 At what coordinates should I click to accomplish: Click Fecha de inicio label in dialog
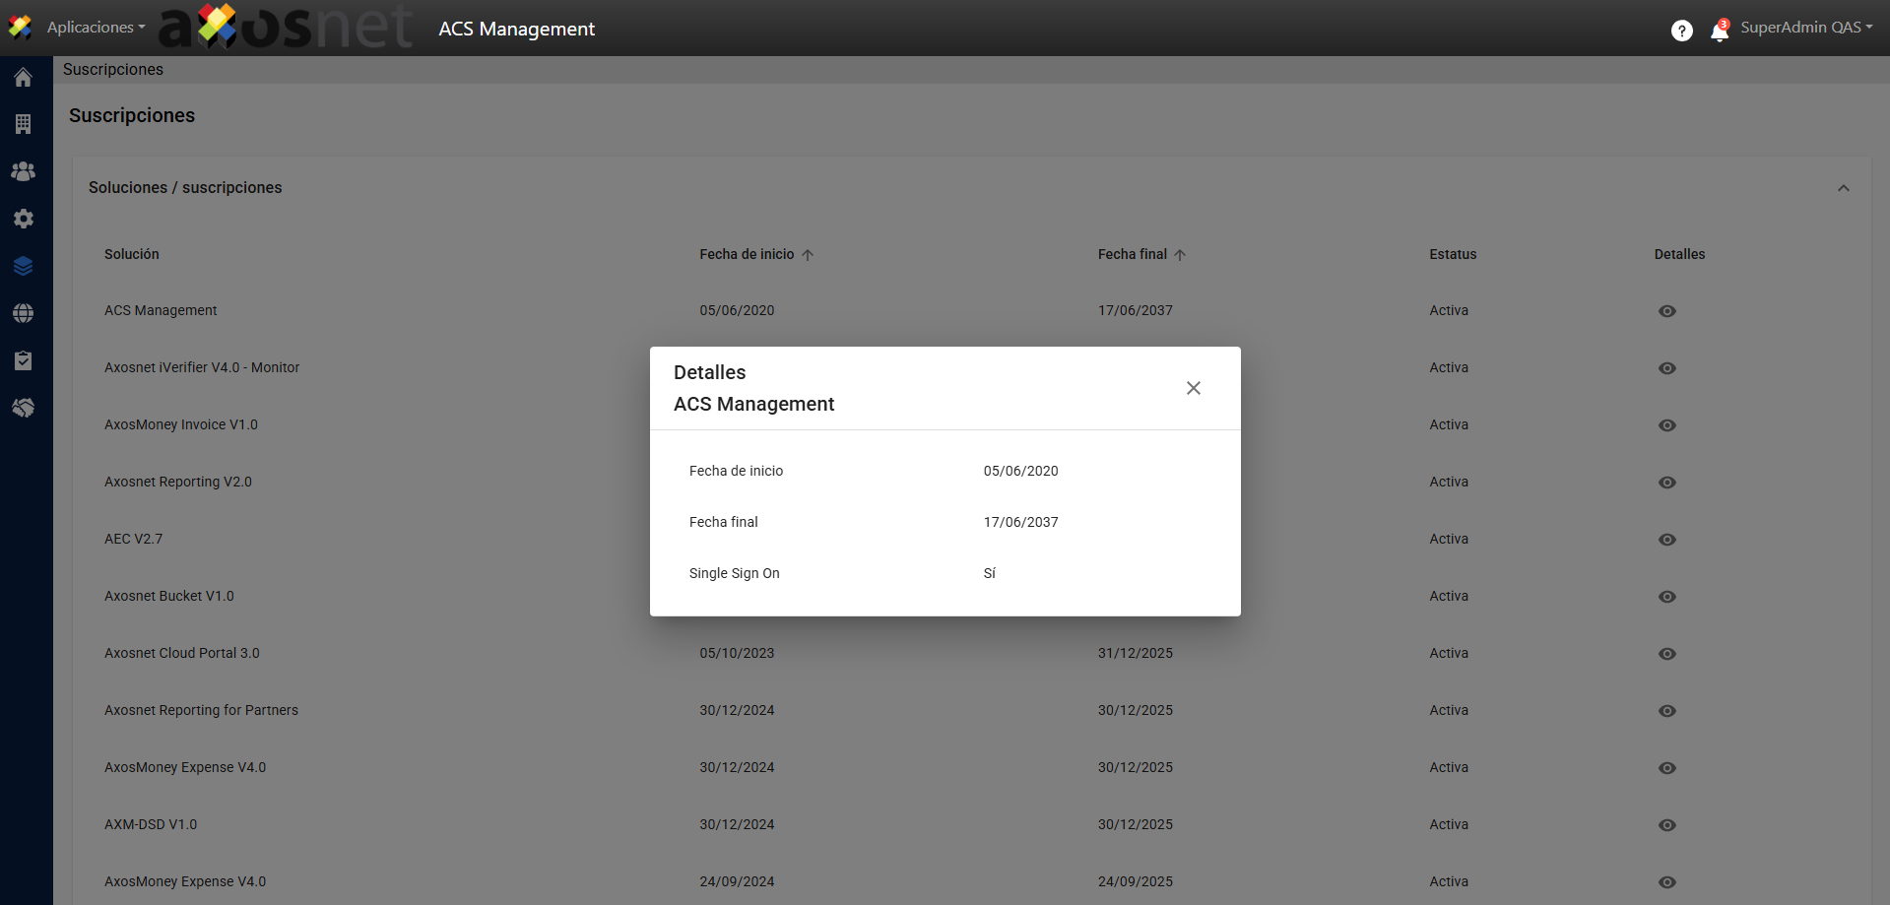click(x=736, y=471)
